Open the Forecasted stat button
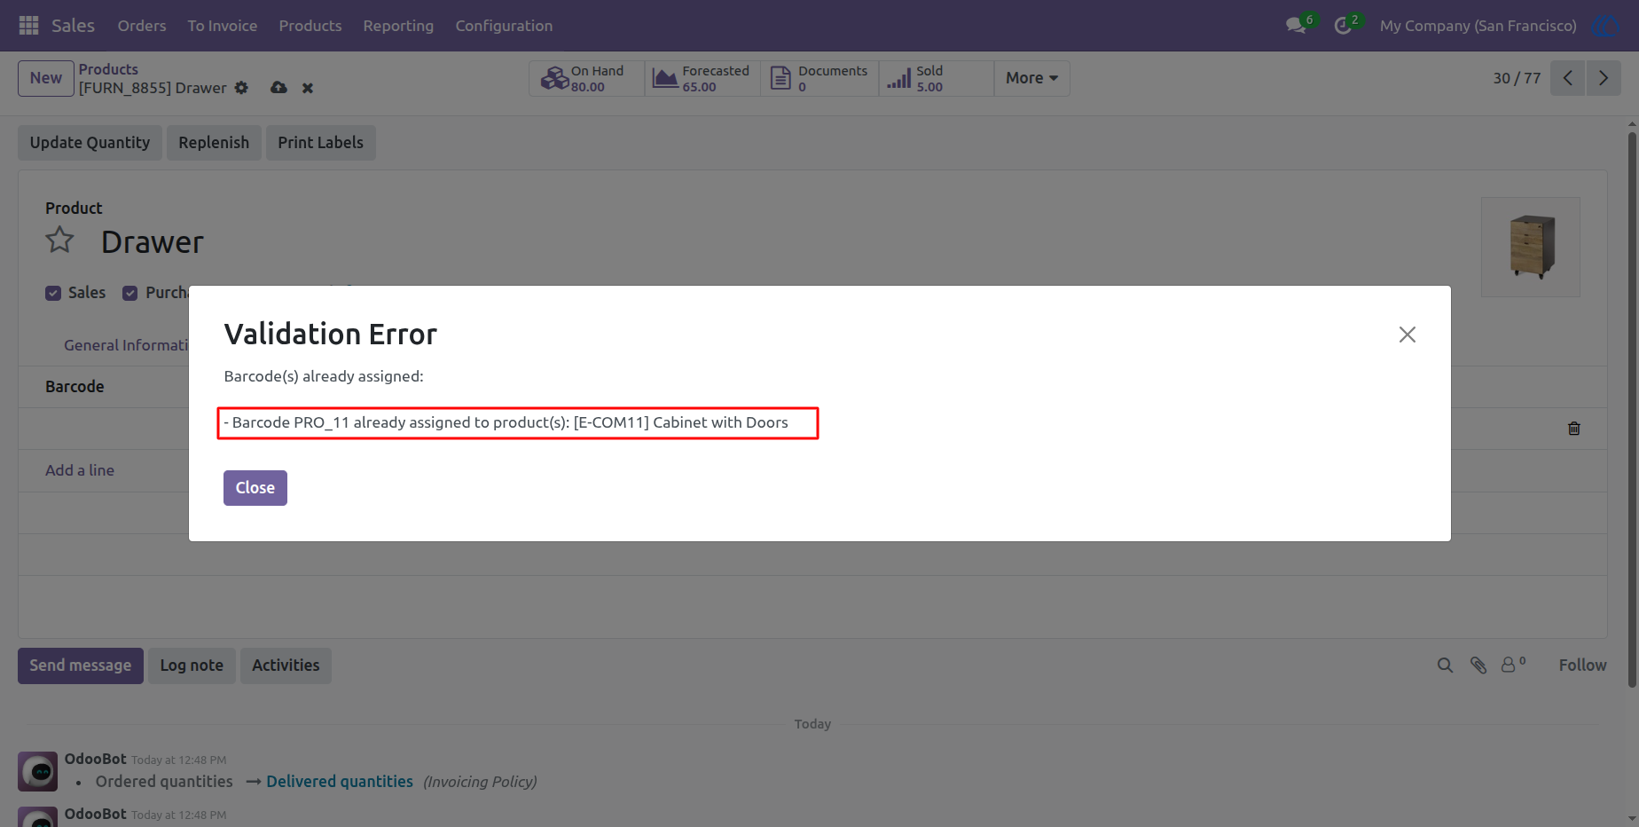1639x827 pixels. pos(702,78)
